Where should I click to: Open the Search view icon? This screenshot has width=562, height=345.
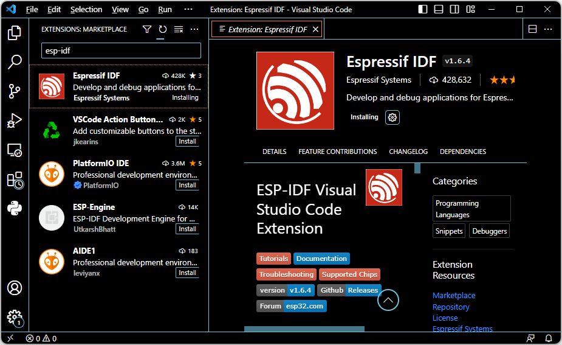click(15, 61)
